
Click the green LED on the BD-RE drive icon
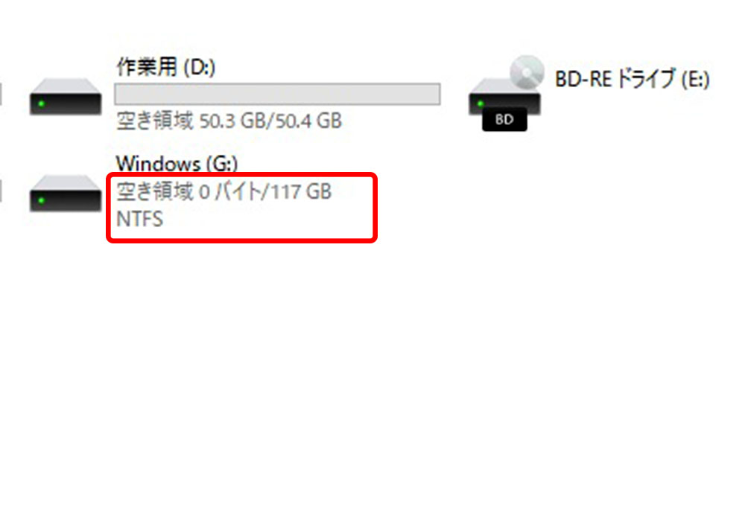click(x=481, y=103)
